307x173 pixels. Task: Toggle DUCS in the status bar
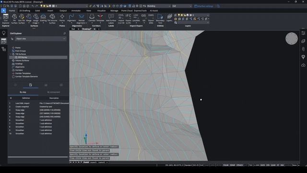click(262, 165)
